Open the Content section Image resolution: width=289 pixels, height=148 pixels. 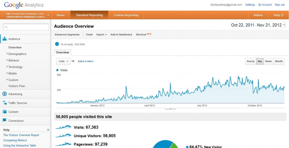(x=25, y=112)
